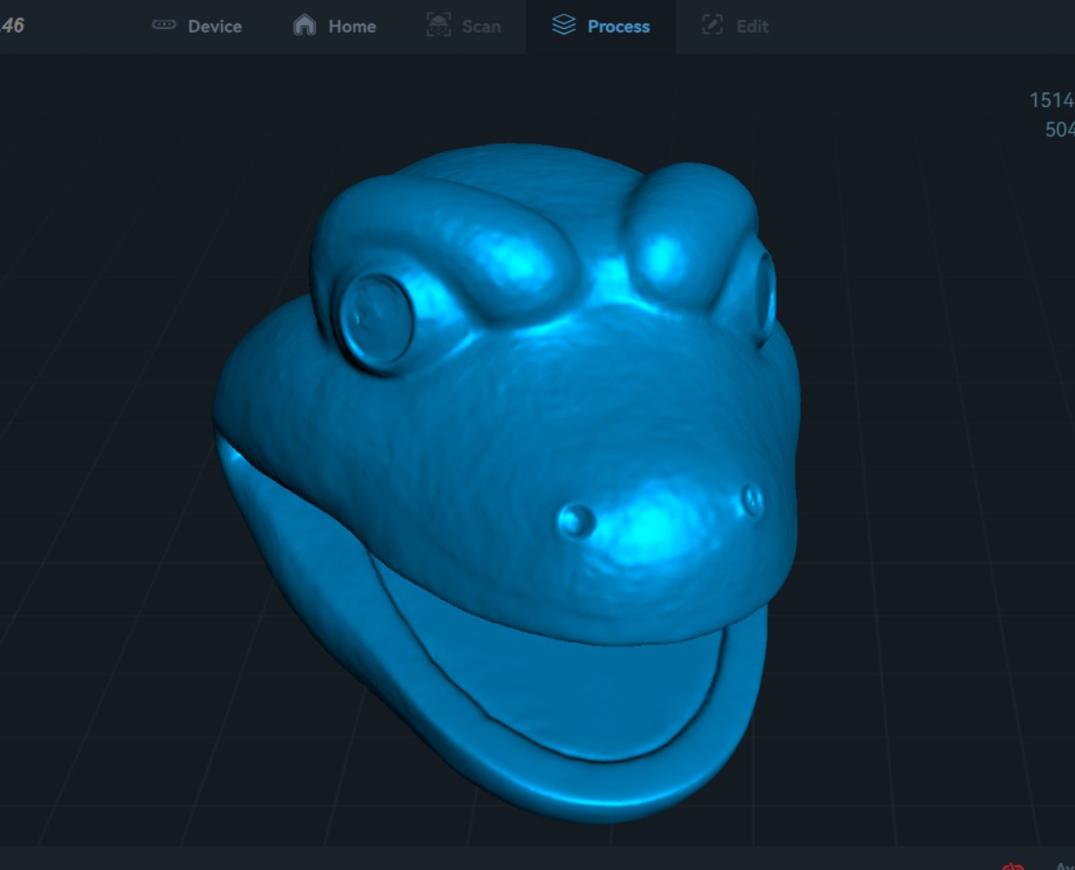Click the stacked layers icon on Process
This screenshot has height=870, width=1075.
[563, 25]
